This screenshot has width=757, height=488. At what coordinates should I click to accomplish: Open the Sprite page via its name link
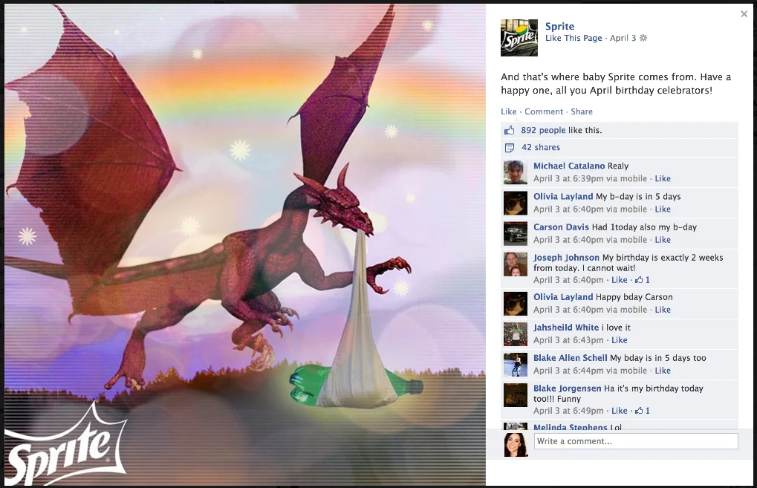pos(559,25)
